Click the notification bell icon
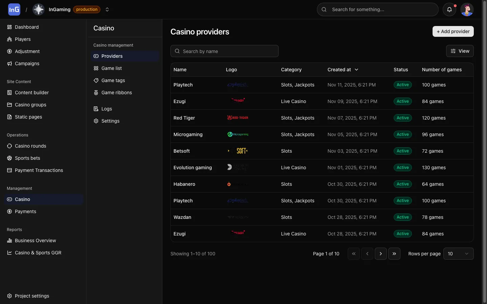Viewport: 487px width, 304px height. pos(449,9)
